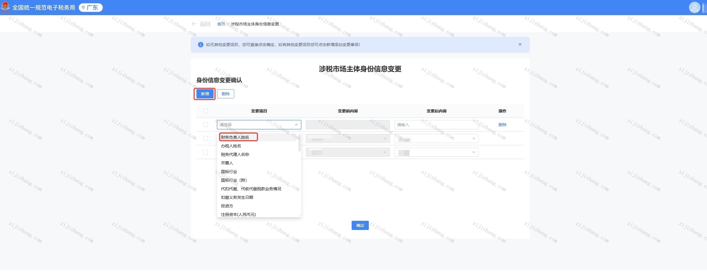Click the tax bureau emblem logo
Viewport: 707px width, 272px height.
[5, 7]
